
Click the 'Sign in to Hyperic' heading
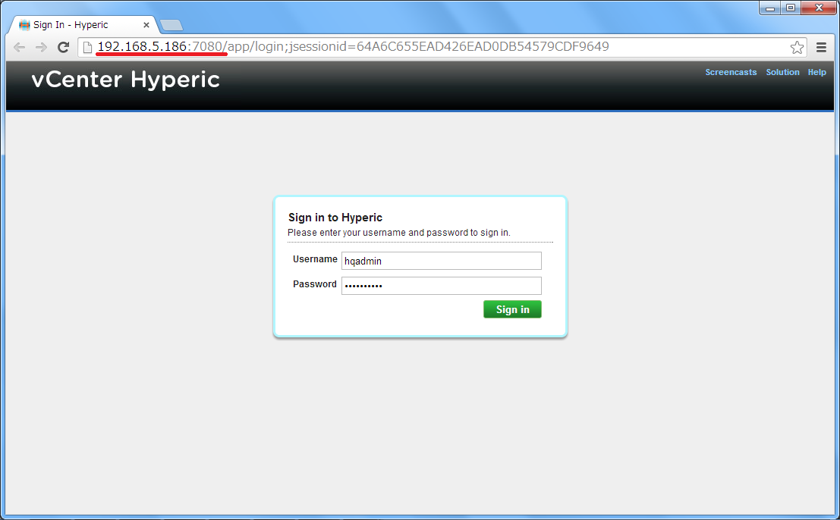[x=335, y=218]
